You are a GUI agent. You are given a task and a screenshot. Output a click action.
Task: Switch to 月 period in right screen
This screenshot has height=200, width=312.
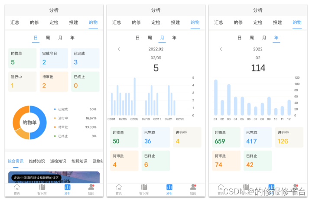(x=264, y=38)
